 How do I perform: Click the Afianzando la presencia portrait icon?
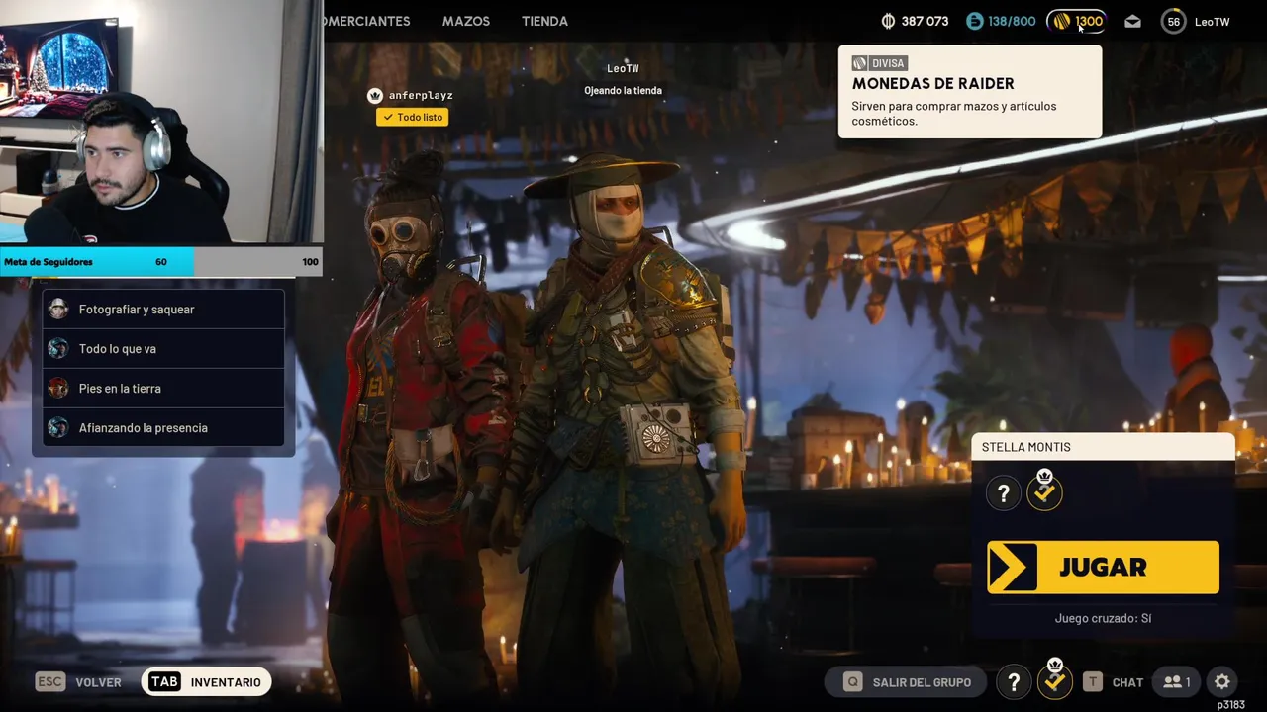(58, 428)
